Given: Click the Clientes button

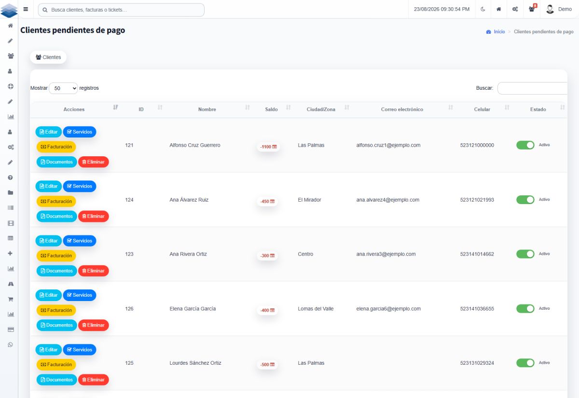Looking at the screenshot, I should click(x=48, y=57).
